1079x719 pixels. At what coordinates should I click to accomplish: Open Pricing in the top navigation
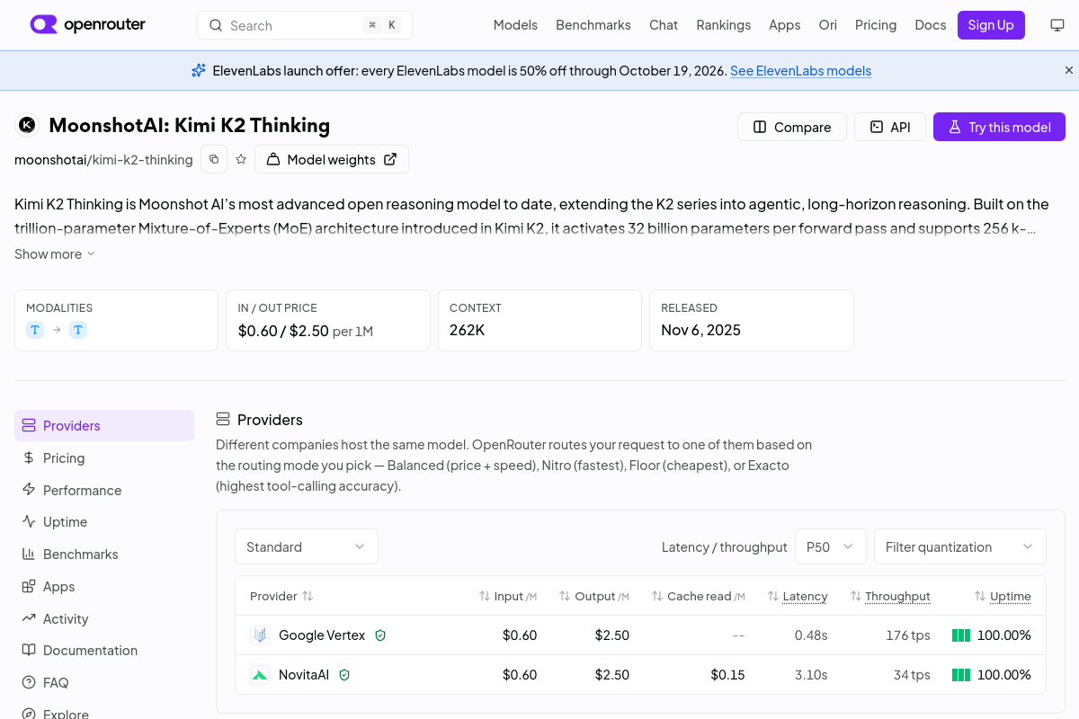pyautogui.click(x=876, y=25)
